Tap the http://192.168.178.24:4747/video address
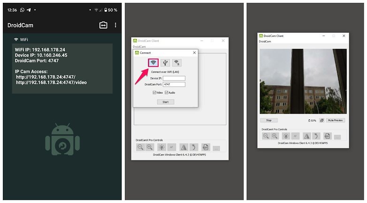This screenshot has height=203, width=367. pyautogui.click(x=51, y=83)
